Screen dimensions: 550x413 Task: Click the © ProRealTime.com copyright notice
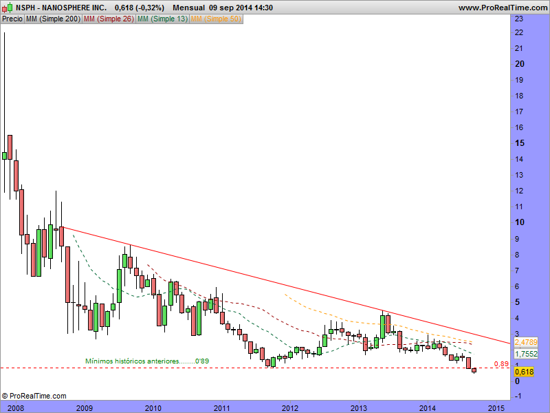[x=34, y=396]
